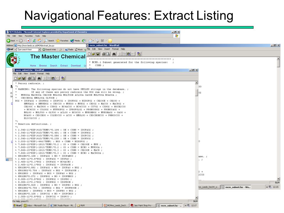Click Save icon in rear WordPad window
Screen dimensions: 284x213
pyautogui.click(x=98, y=54)
